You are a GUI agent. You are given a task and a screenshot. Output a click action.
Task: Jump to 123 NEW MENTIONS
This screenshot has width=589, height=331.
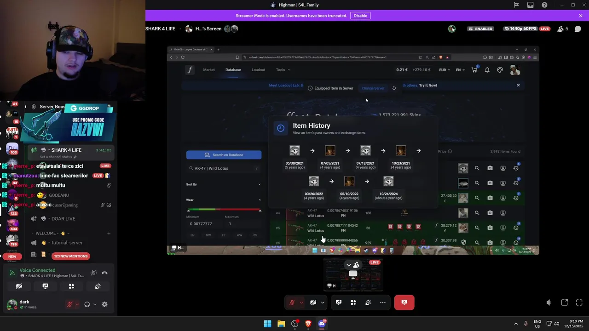click(x=71, y=256)
